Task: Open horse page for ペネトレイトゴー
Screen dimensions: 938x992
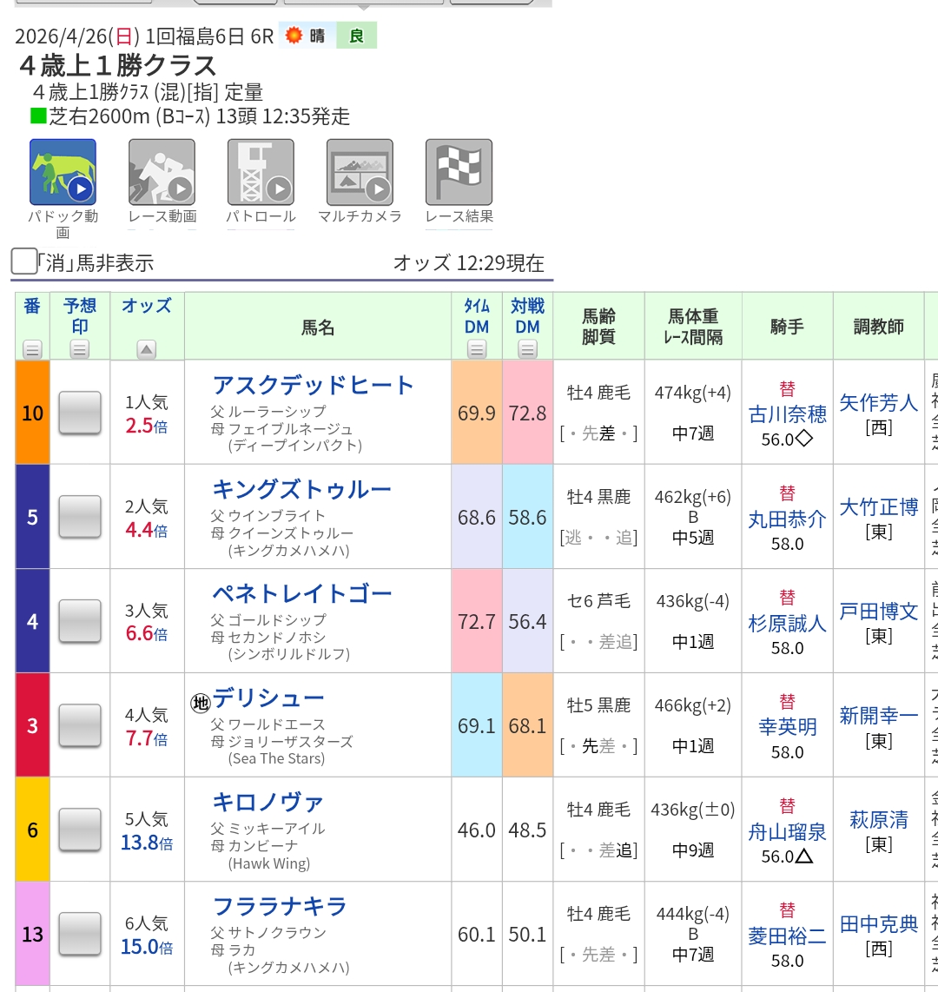Action: pos(302,594)
